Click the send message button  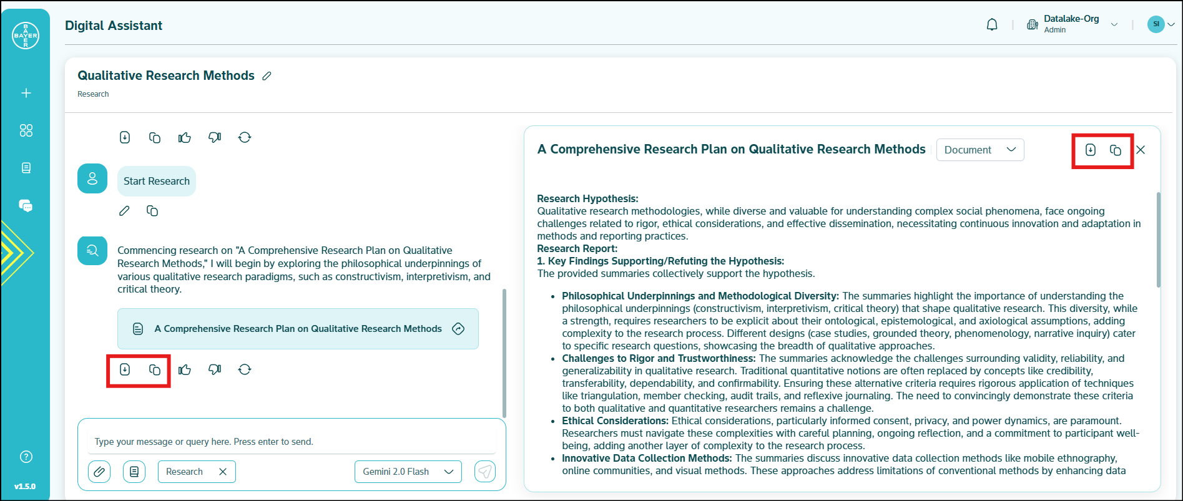point(485,472)
